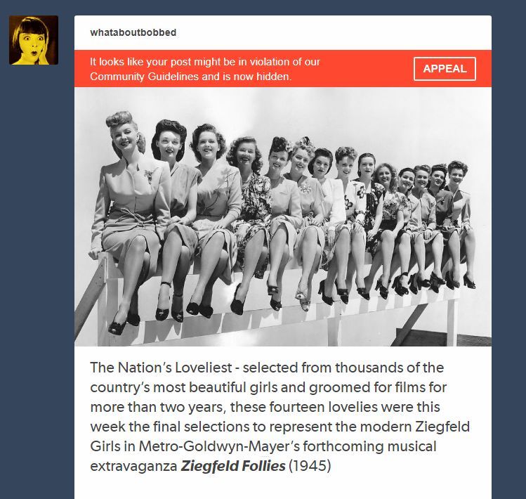Click the APPEAL button
This screenshot has height=499, width=526.
click(445, 69)
